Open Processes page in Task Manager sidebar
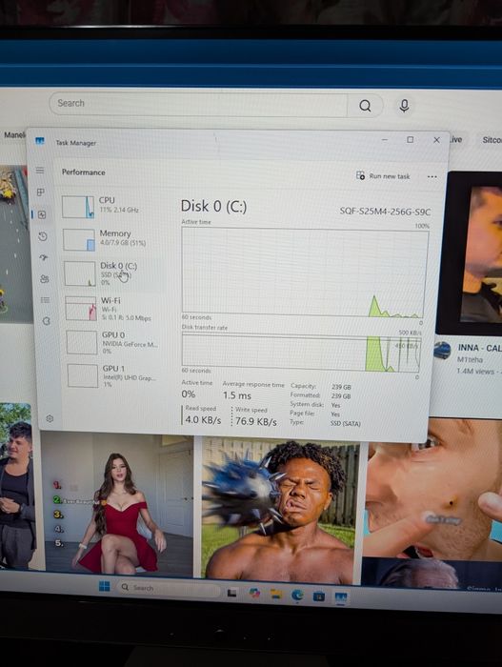 point(41,192)
